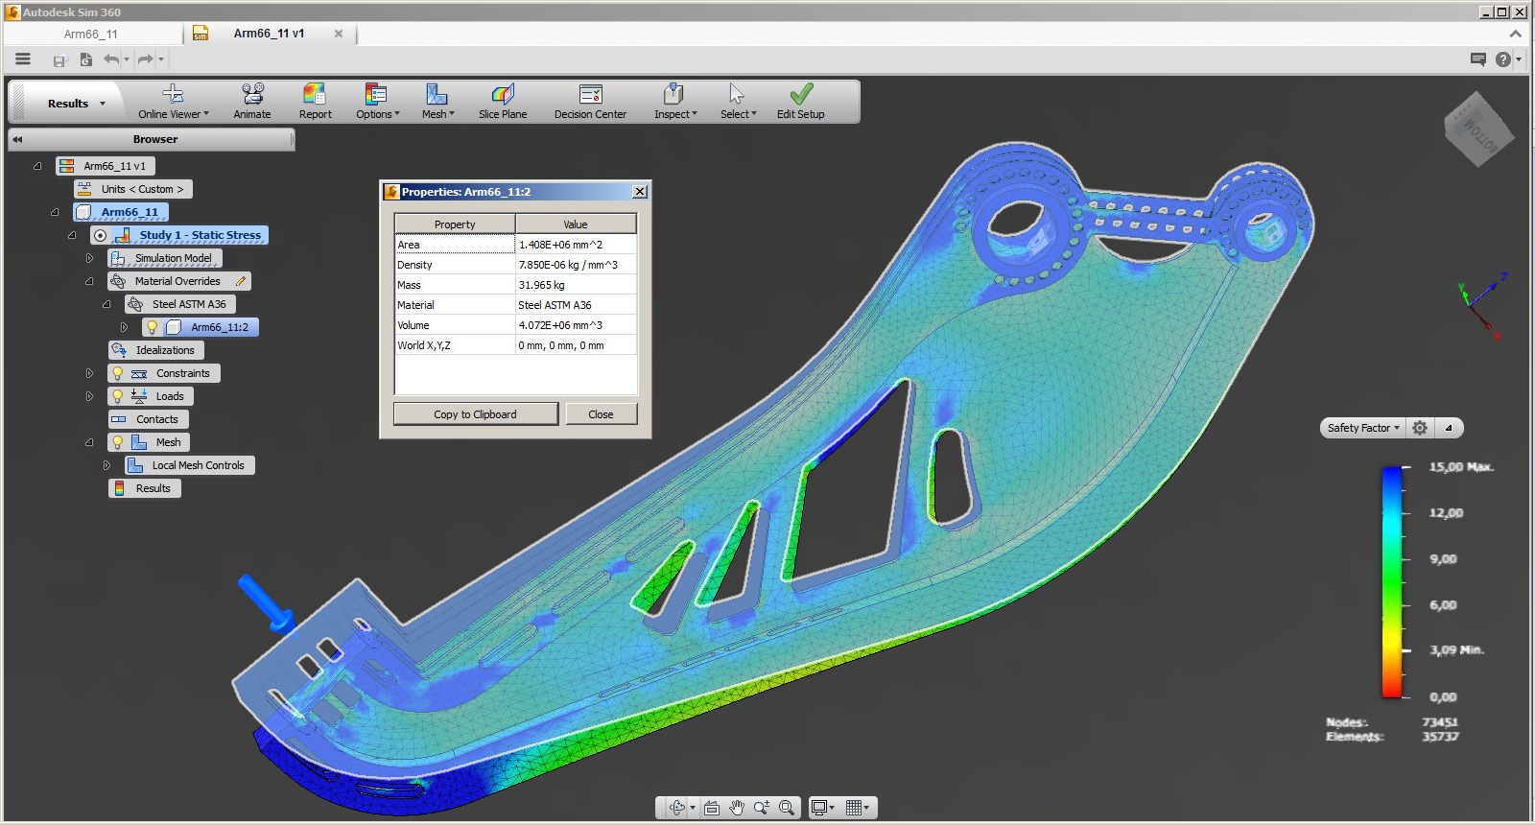Select the Contacts tree item
The image size is (1535, 825).
[x=148, y=419]
